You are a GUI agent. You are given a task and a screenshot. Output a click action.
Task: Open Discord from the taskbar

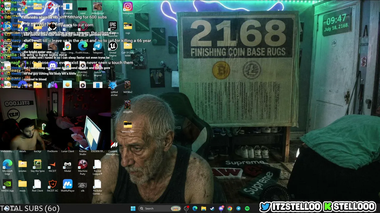click(221, 209)
